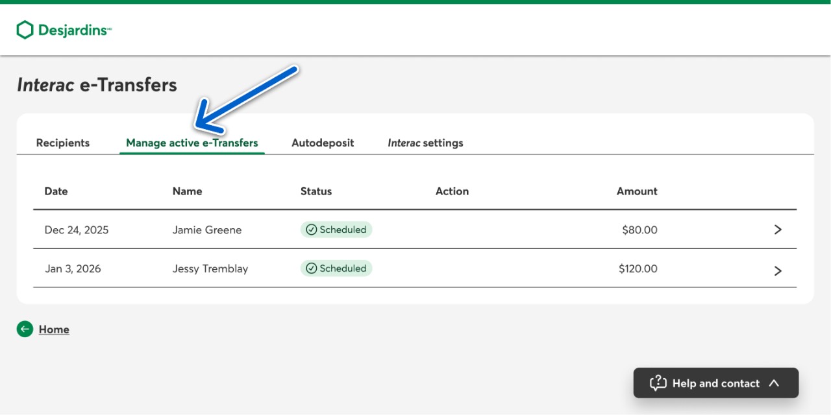
Task: Click the checkmark icon in Jessy Tremblay's Scheduled badge
Action: pyautogui.click(x=311, y=268)
